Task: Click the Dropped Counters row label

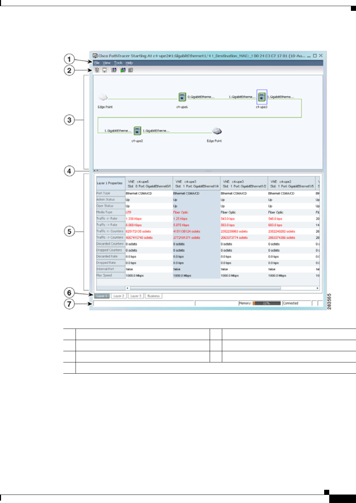Action: [111, 250]
